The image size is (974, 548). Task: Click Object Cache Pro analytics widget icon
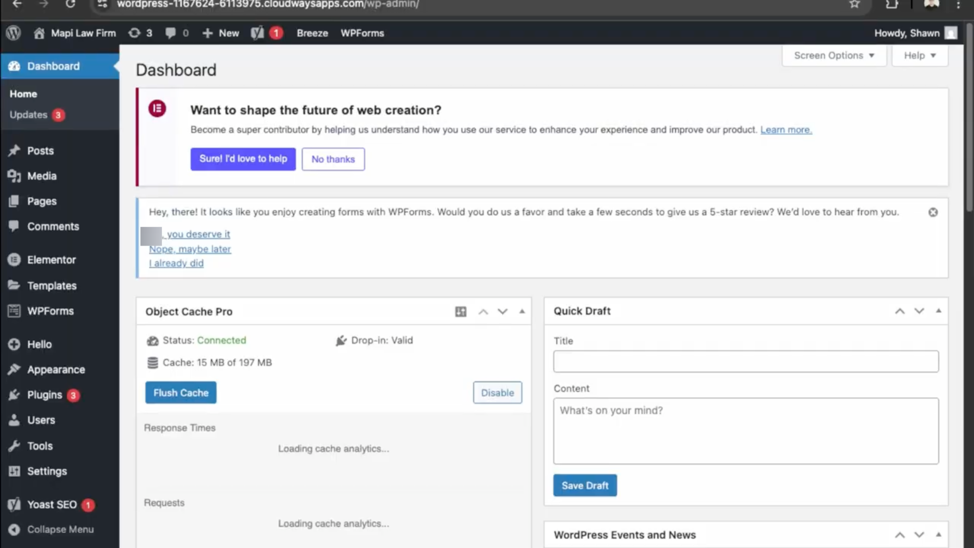[x=461, y=312]
